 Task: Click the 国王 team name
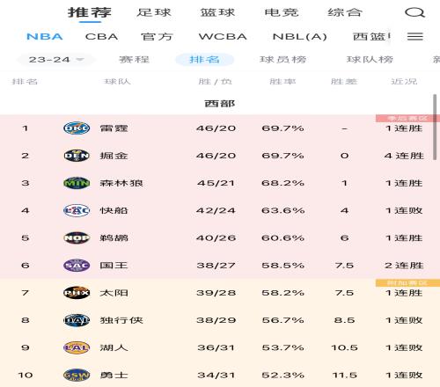click(x=114, y=266)
